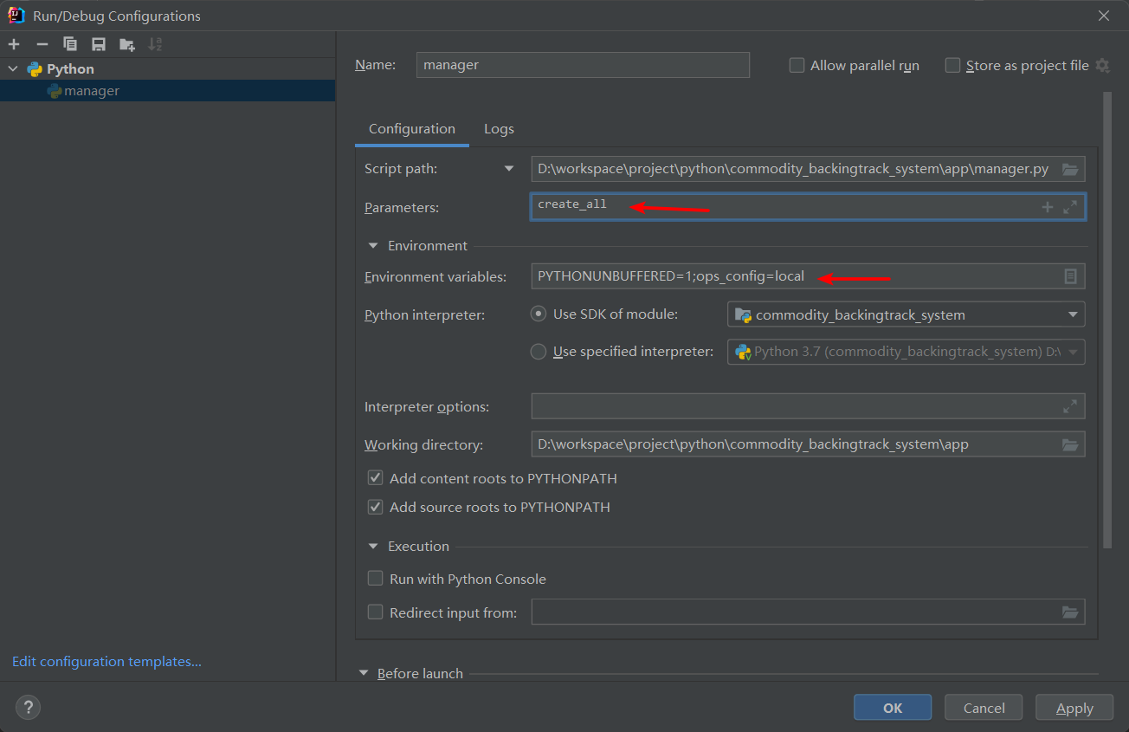The width and height of the screenshot is (1129, 732).
Task: Click into the Name field
Action: pyautogui.click(x=583, y=65)
